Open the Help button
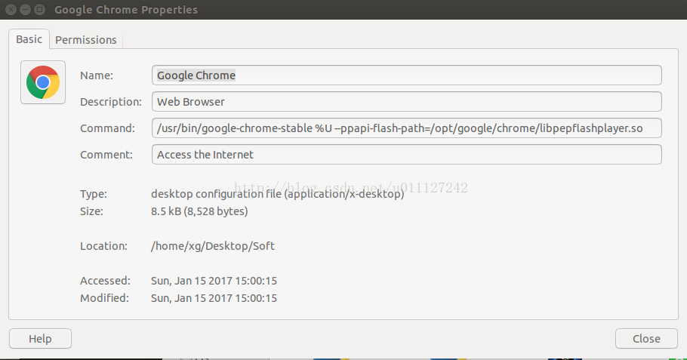Viewport: 687px width, 360px height. coord(40,339)
